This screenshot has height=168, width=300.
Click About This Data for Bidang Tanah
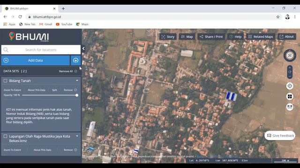pos(37,90)
